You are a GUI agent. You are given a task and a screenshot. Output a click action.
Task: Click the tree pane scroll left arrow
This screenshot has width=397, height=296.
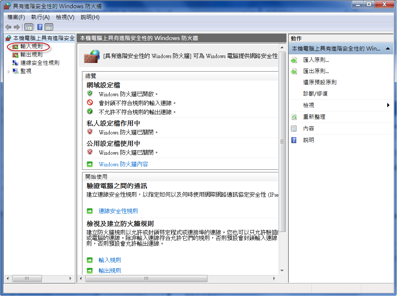click(8, 278)
